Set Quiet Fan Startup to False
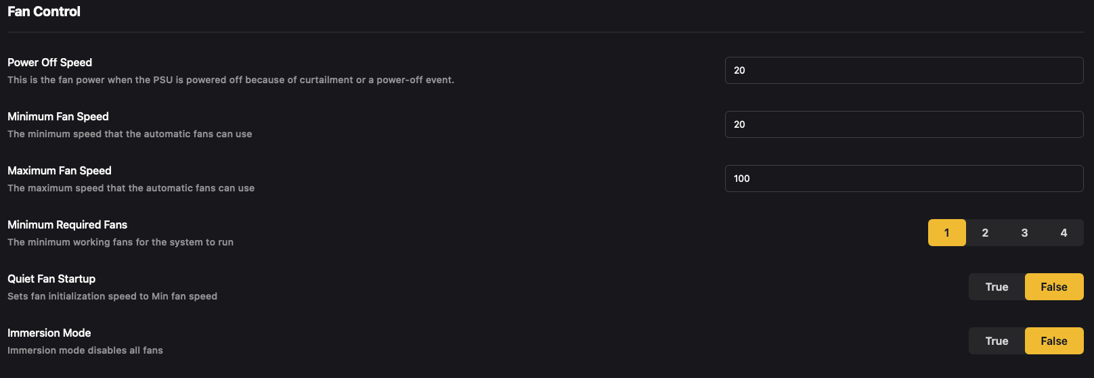 coord(1053,287)
